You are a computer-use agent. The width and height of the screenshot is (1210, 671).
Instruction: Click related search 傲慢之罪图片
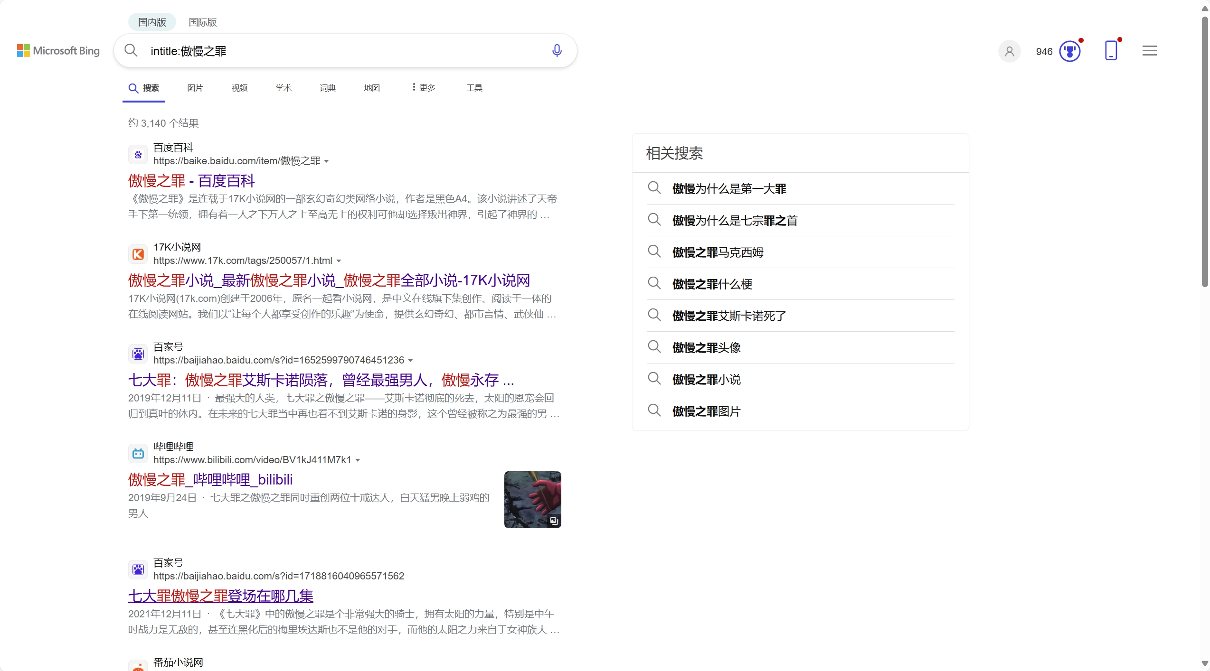[706, 411]
